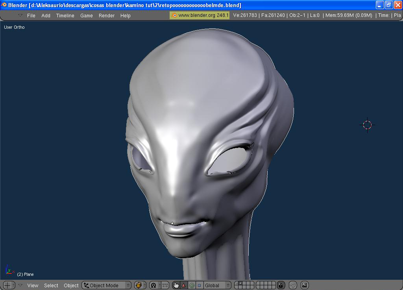Click the grayed circular icon beside the lock
The width and height of the screenshot is (403, 290).
pos(293,285)
